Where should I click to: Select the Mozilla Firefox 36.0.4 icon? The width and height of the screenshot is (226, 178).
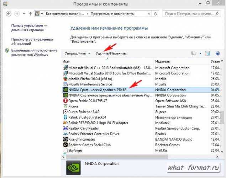[65, 79]
